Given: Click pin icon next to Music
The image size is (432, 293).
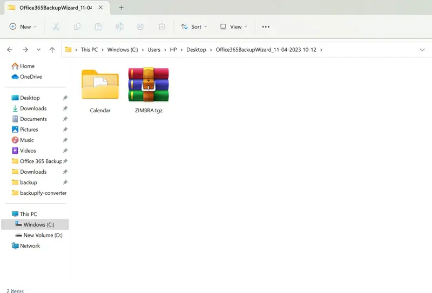Looking at the screenshot, I should tap(65, 140).
